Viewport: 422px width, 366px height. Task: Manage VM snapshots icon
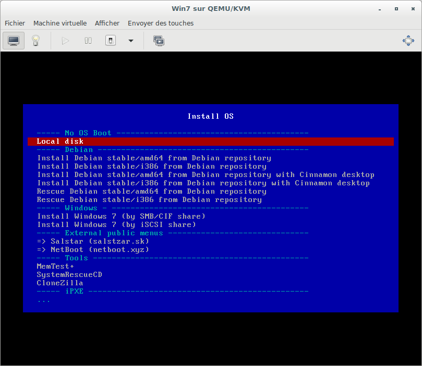tap(159, 41)
